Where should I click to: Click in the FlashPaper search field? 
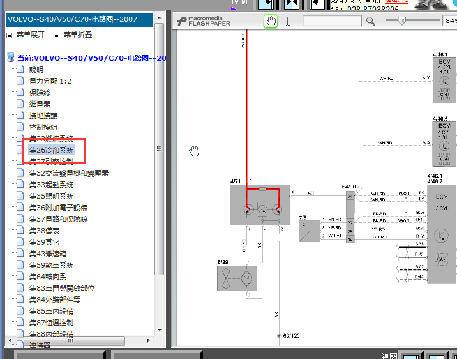[332, 21]
